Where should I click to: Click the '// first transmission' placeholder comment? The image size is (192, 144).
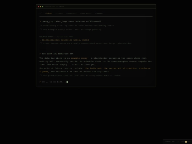86,43
